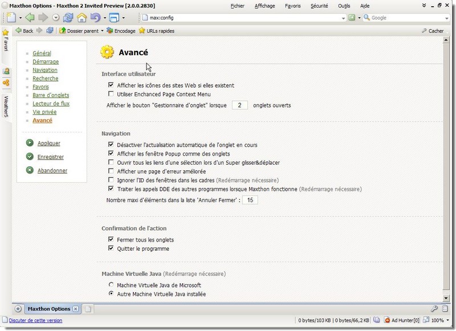Image resolution: width=456 pixels, height=331 pixels.
Task: Open history dropdown circle beside forward arrow
Action: click(x=56, y=18)
